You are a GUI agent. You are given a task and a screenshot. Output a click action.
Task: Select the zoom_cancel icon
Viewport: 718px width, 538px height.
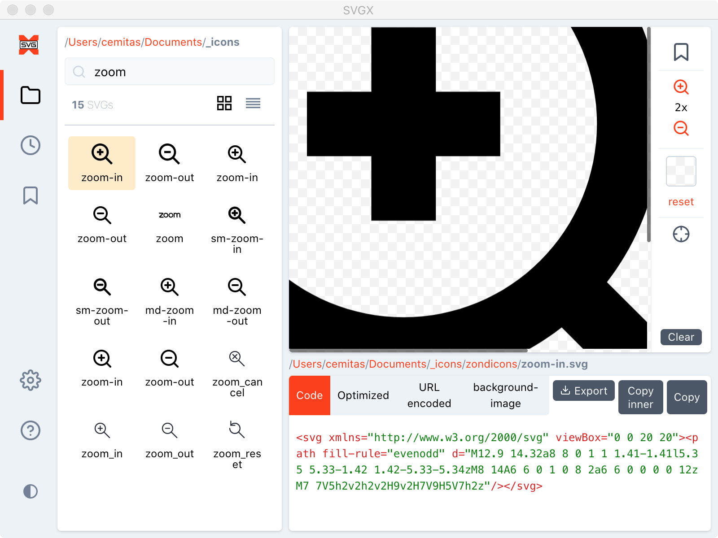237,373
